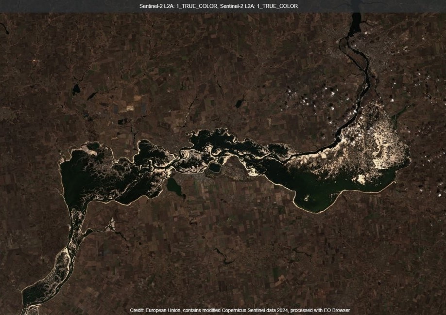Click the bright tan field in the upper left
The width and height of the screenshot is (446, 315).
click(130, 107)
